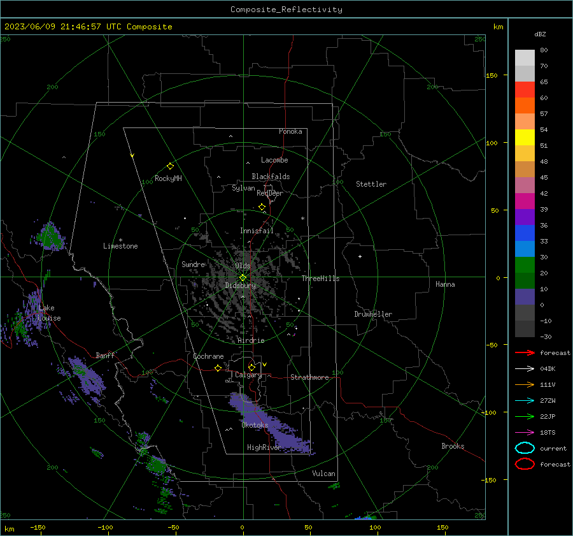Click the Ponoka town label
The height and width of the screenshot is (536, 573).
tap(290, 131)
